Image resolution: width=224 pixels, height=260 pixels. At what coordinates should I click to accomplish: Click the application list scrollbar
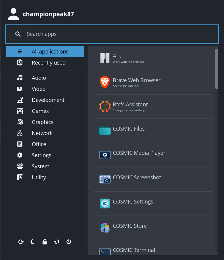click(217, 69)
